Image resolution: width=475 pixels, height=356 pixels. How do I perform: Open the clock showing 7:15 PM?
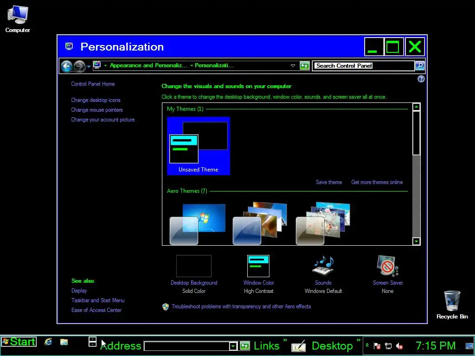435,346
